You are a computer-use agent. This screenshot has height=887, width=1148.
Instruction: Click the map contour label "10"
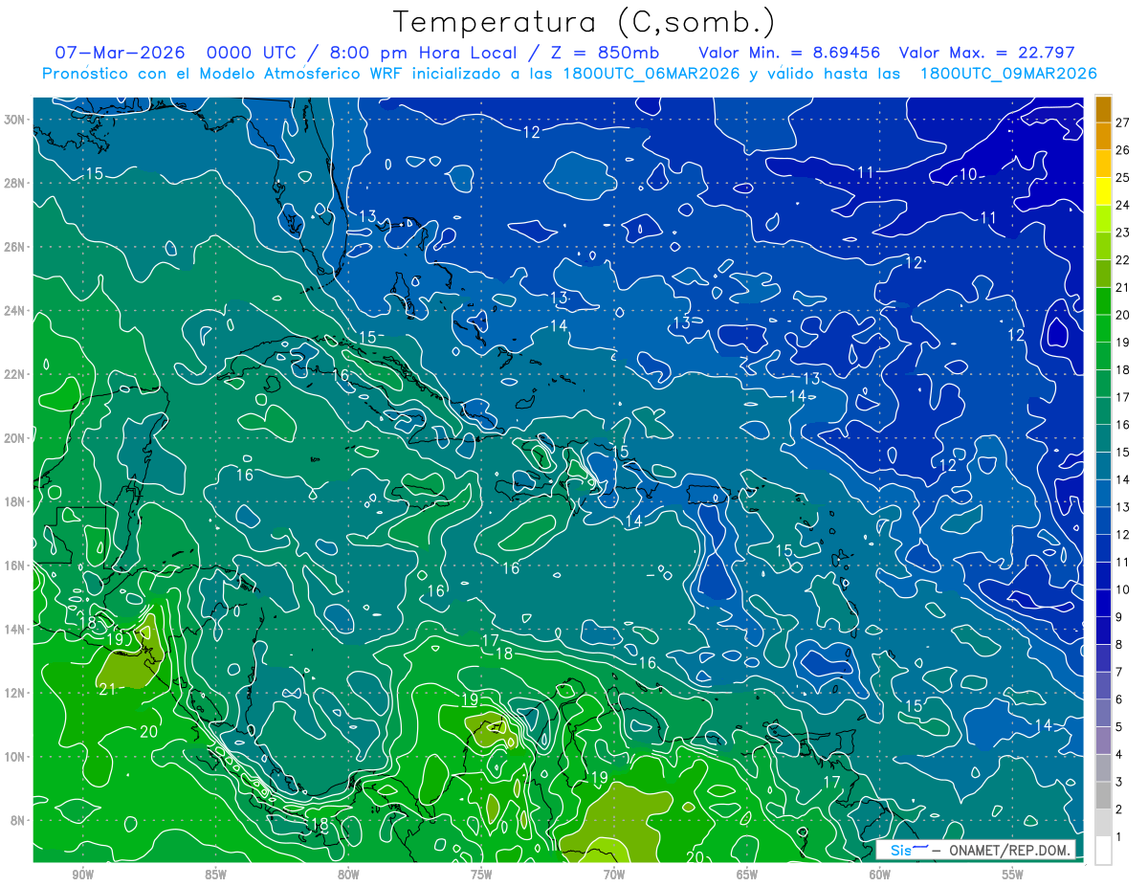(968, 174)
